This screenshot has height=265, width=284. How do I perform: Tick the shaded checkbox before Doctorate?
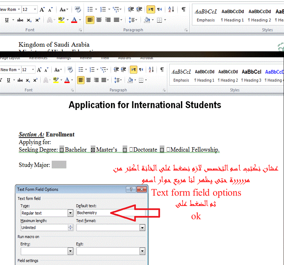tap(125, 150)
